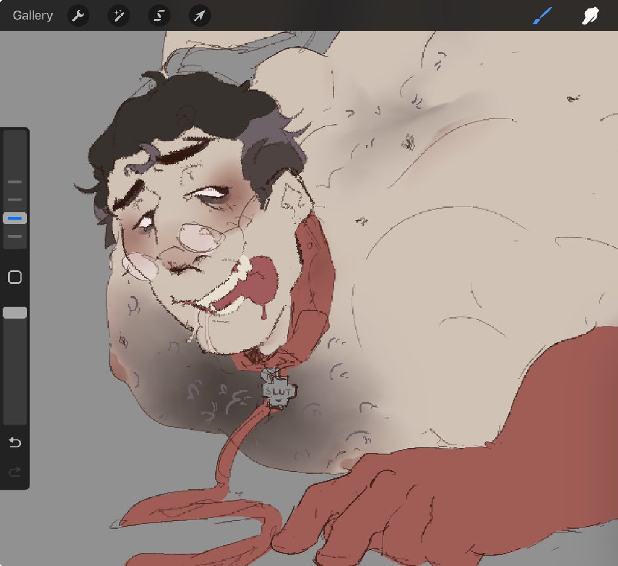The image size is (618, 566).
Task: Return to the Gallery
Action: 33,15
